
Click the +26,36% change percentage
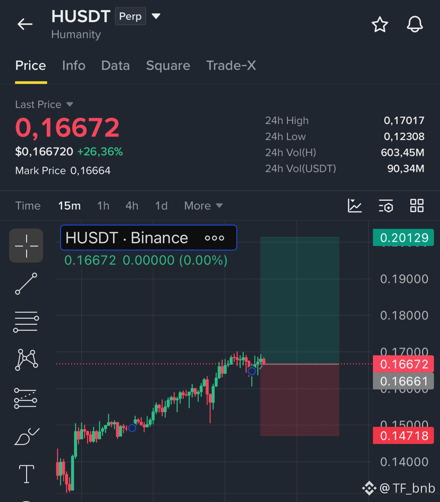click(100, 151)
